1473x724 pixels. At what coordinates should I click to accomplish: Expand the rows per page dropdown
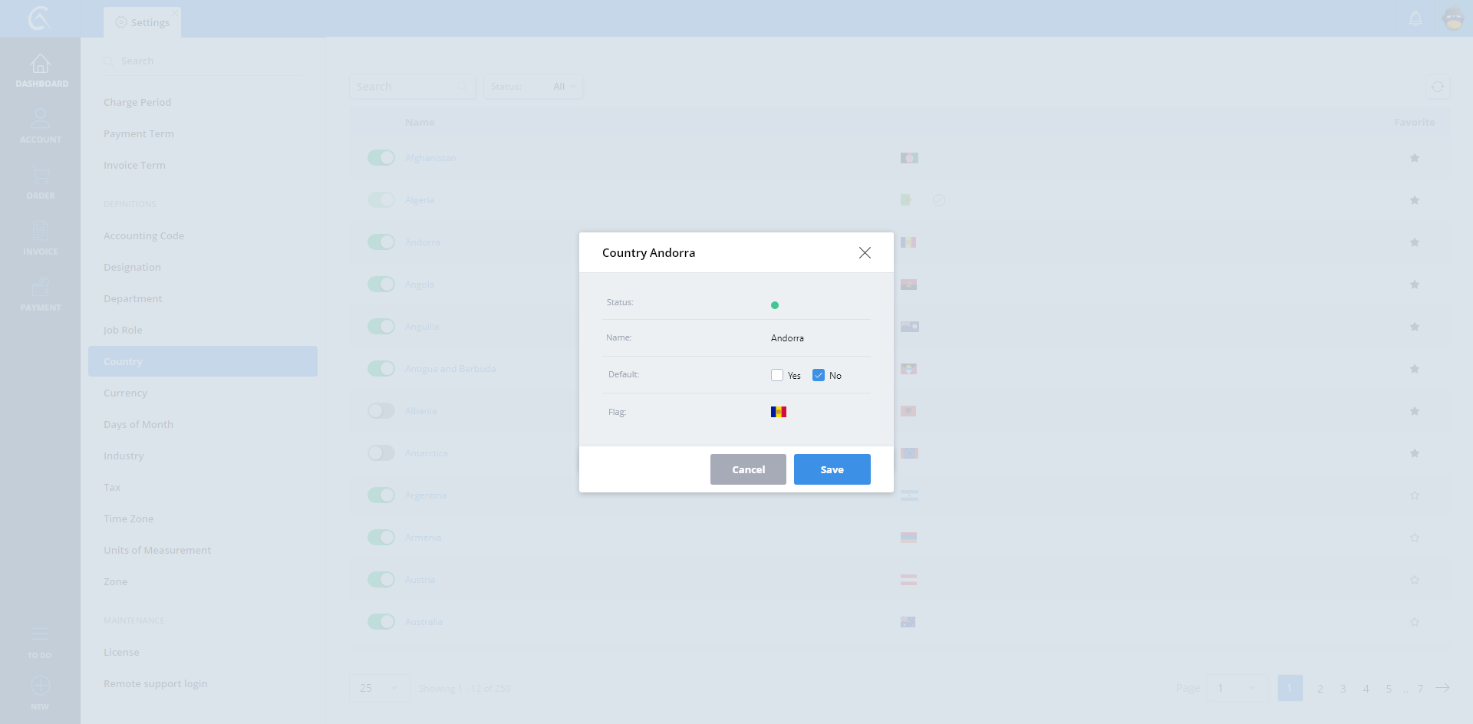pos(379,688)
